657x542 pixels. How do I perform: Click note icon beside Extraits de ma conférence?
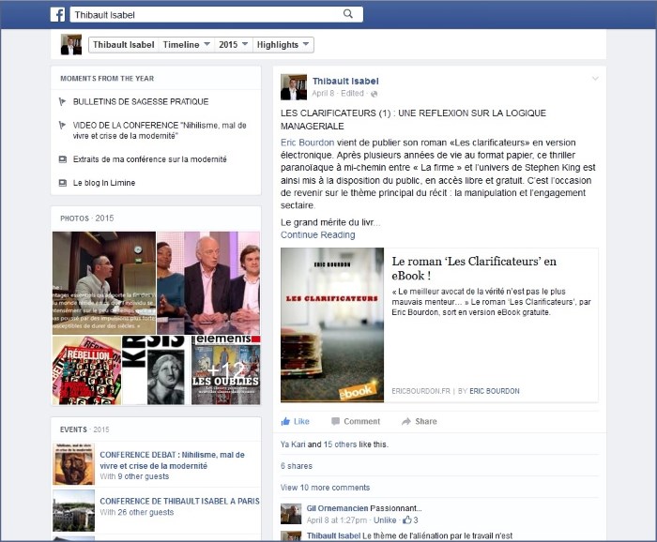coord(63,159)
